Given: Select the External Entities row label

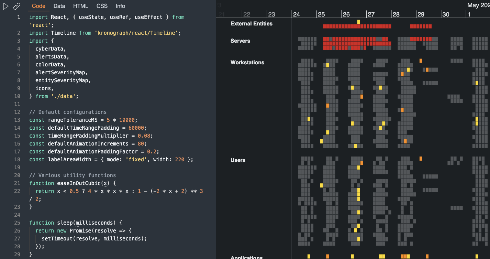Looking at the screenshot, I should [x=252, y=24].
